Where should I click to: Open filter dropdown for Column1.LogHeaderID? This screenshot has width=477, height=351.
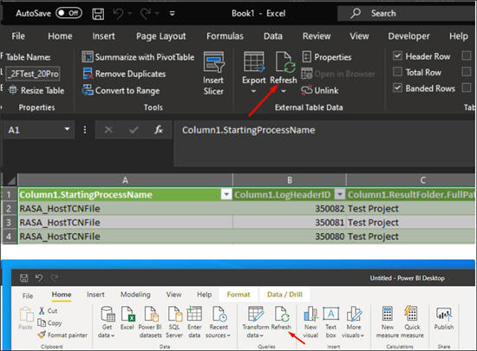click(x=340, y=194)
